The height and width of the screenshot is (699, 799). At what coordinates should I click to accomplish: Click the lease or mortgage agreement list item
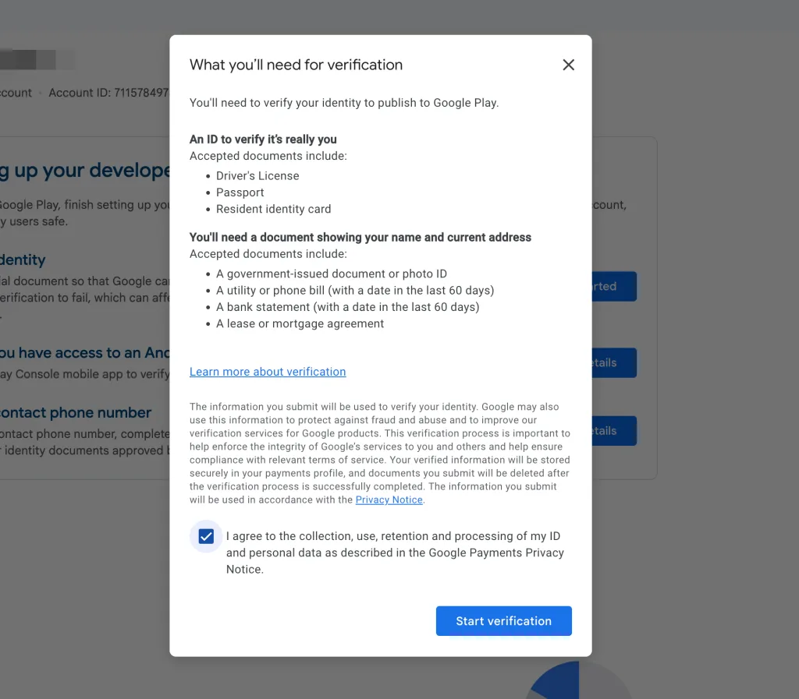300,323
